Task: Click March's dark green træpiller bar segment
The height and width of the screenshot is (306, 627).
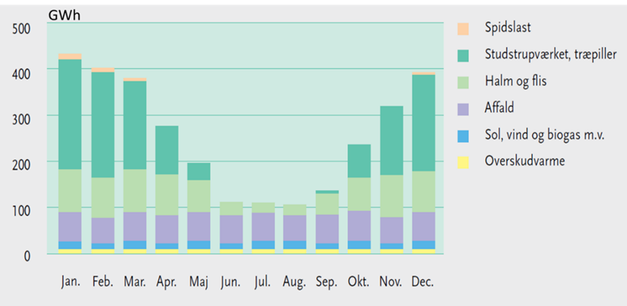Action: [x=135, y=125]
